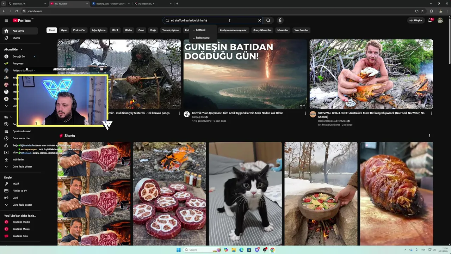Open Filmler ve TV in sidebar

[x=20, y=191]
